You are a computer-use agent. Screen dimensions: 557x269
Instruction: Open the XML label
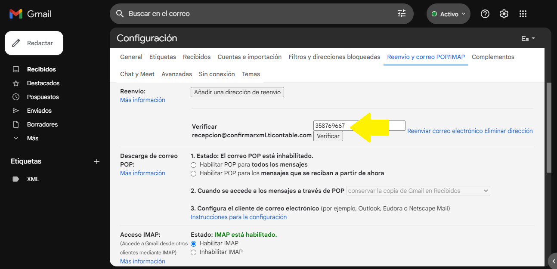tap(33, 179)
